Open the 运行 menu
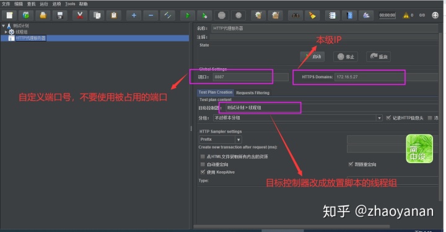This screenshot has width=446, height=232. point(44,4)
